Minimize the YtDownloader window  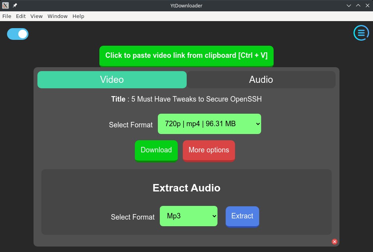[349, 5]
